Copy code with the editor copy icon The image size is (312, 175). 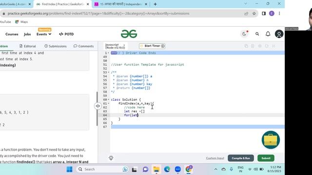[246, 46]
